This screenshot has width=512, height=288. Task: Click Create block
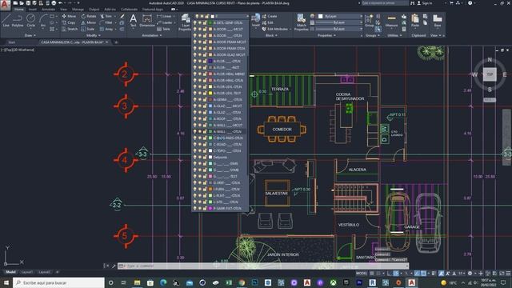click(270, 16)
